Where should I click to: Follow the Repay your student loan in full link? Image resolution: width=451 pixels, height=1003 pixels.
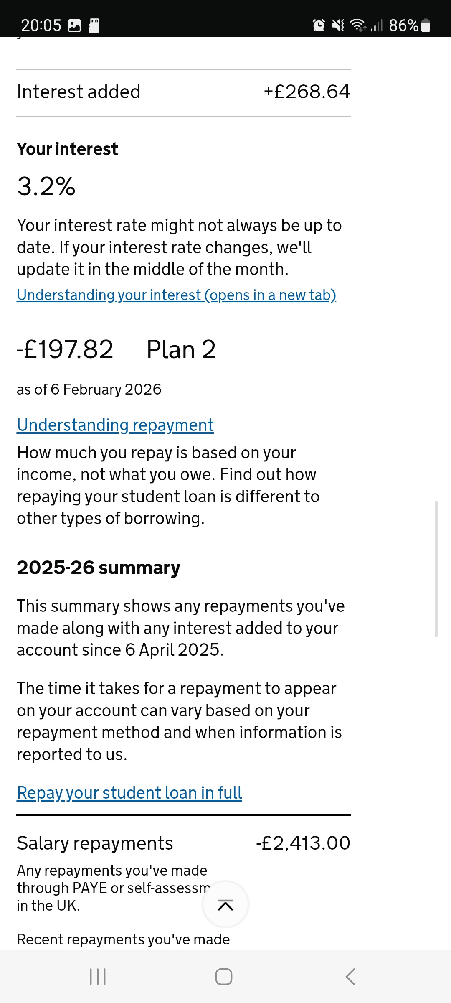click(129, 793)
